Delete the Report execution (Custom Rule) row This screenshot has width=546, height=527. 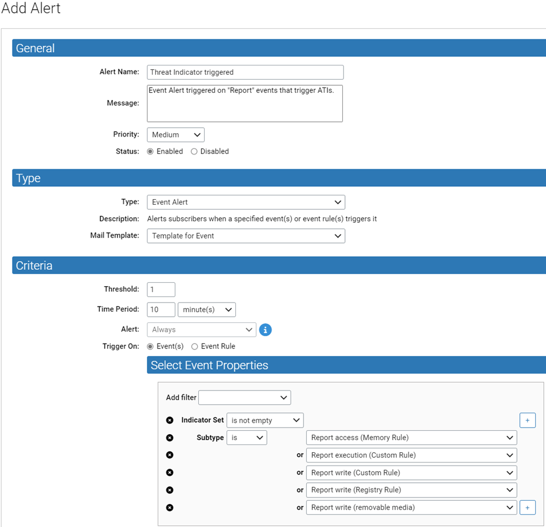point(170,455)
